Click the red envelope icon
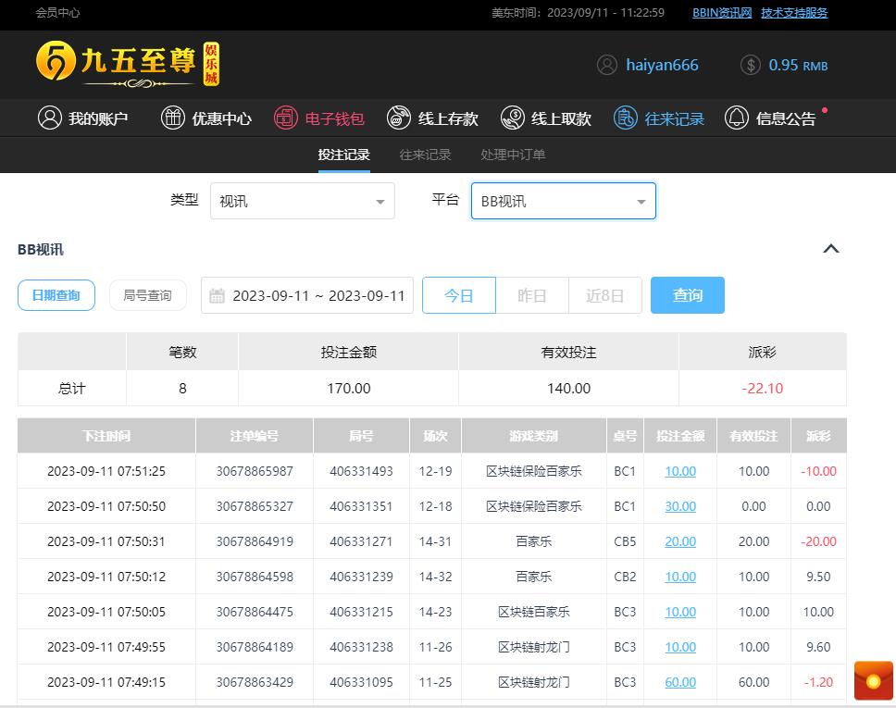Viewport: 896px width, 708px height. [x=872, y=680]
